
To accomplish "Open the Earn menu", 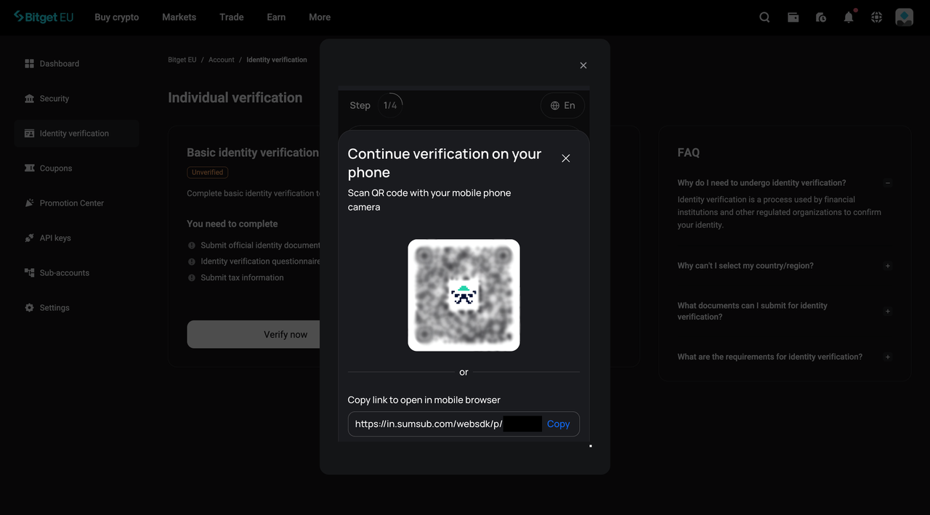I will click(276, 17).
